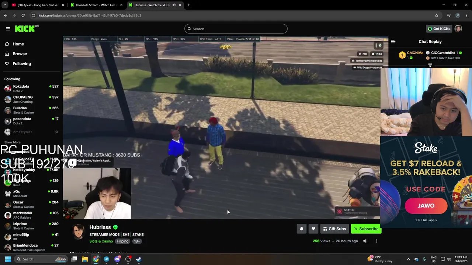
Task: Open the taskbar weather widget
Action: point(380,259)
